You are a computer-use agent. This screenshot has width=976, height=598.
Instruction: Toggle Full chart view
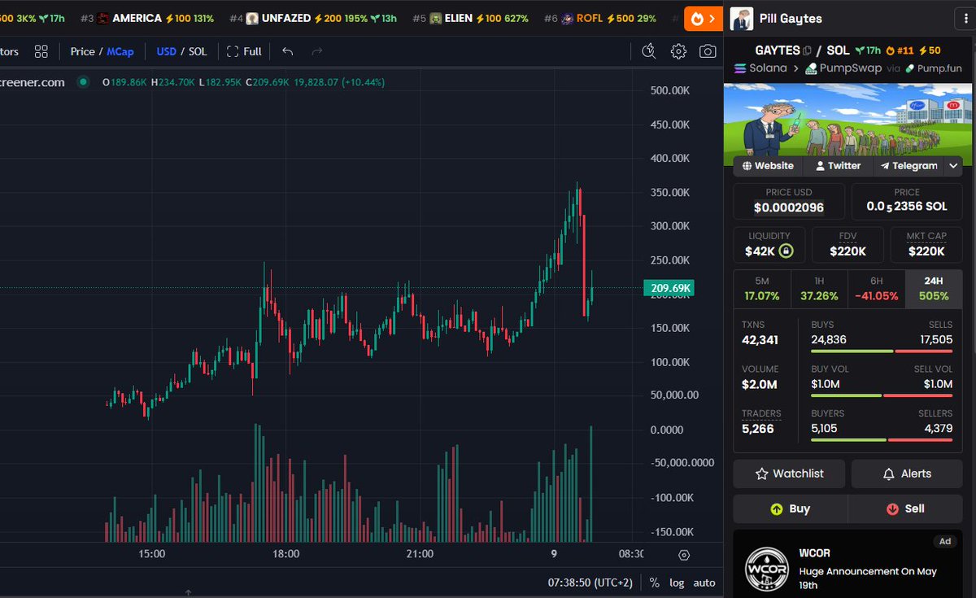tap(244, 51)
